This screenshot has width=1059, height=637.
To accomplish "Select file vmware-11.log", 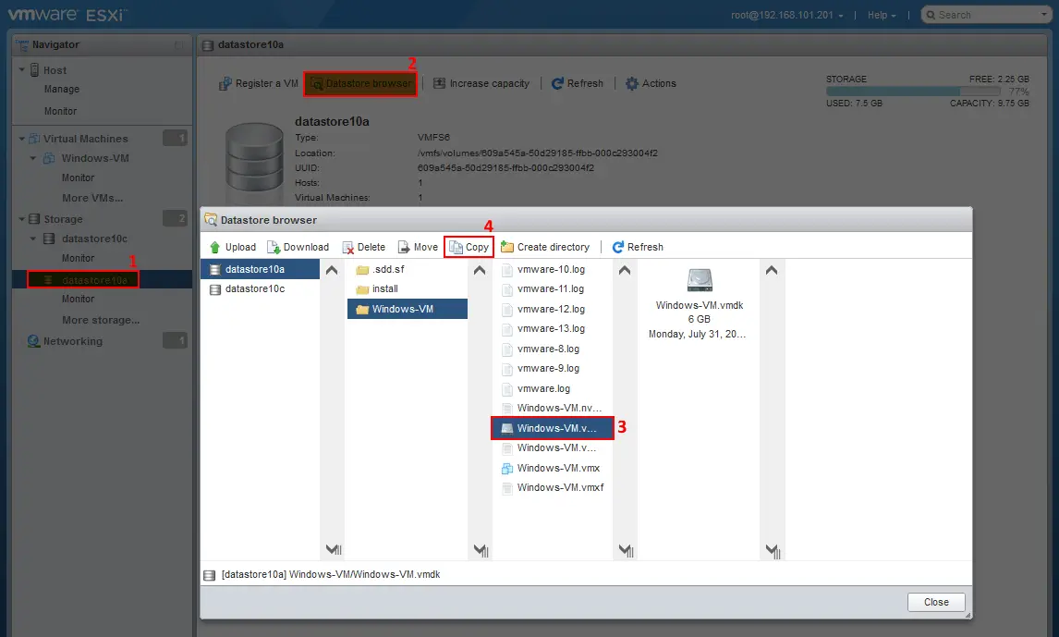I will [553, 288].
